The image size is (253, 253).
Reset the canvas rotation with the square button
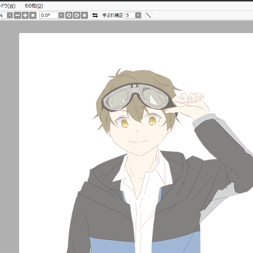pos(84,15)
